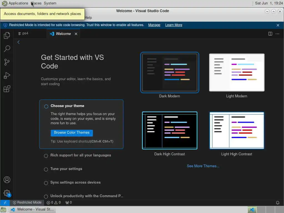Click the MATE menu logo icon
The width and height of the screenshot is (284, 213).
click(4, 3)
